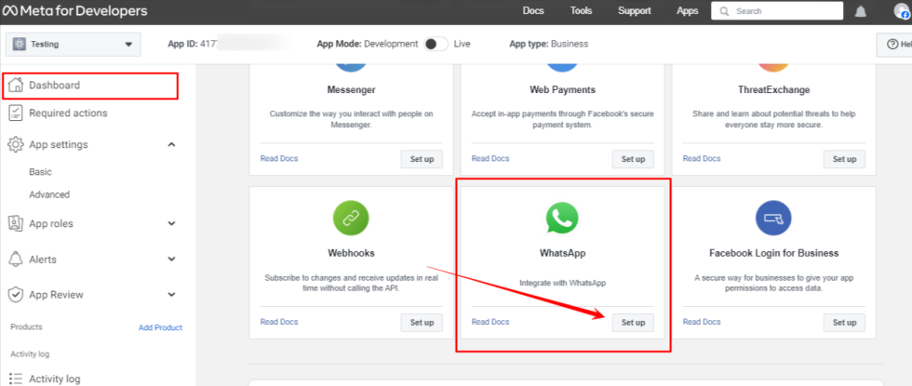Viewport: 912px width, 386px height.
Task: Click the Webhooks green link icon
Action: coord(351,219)
